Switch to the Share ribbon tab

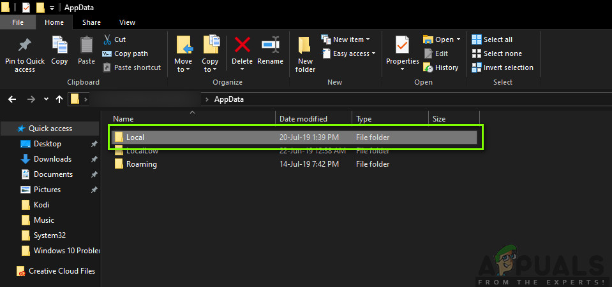(x=91, y=22)
